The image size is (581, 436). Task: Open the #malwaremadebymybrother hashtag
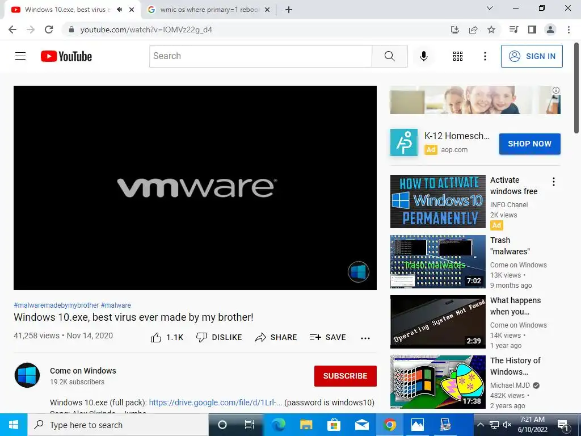pyautogui.click(x=56, y=305)
